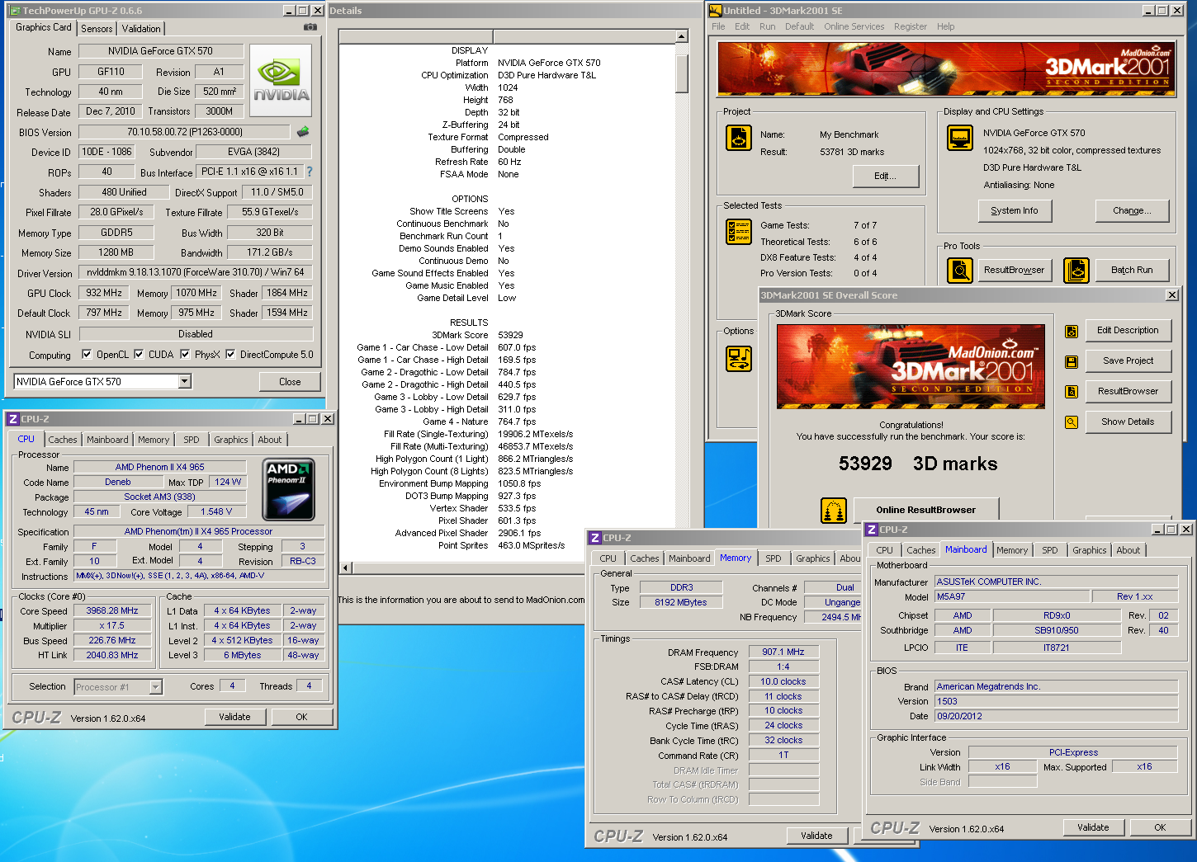Click the icon beside Edit Description
The width and height of the screenshot is (1197, 862).
point(1072,332)
